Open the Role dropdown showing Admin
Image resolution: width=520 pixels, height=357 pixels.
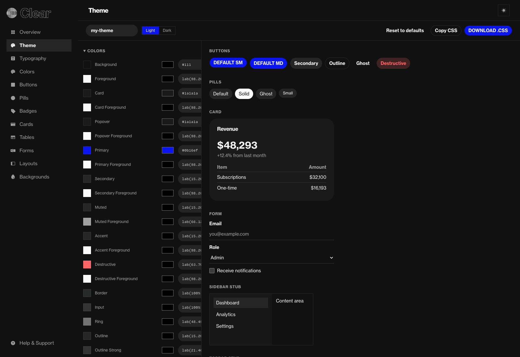coord(272,258)
